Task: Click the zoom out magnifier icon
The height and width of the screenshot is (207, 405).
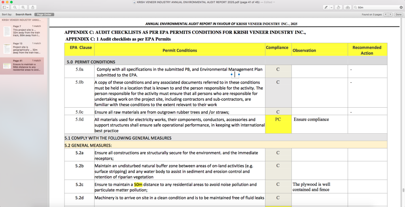Action: 15,7
